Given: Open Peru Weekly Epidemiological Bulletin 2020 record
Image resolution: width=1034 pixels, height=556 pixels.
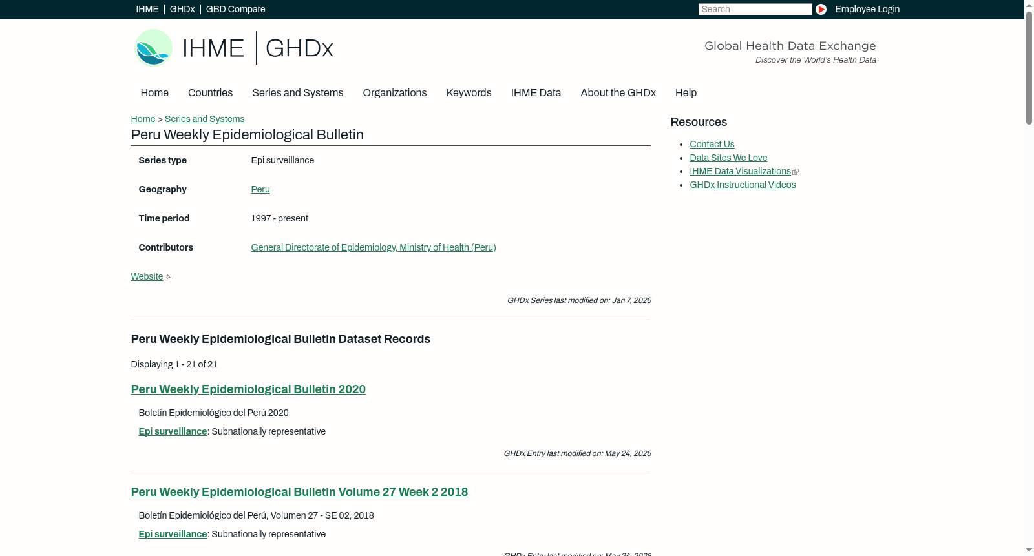Looking at the screenshot, I should (248, 389).
